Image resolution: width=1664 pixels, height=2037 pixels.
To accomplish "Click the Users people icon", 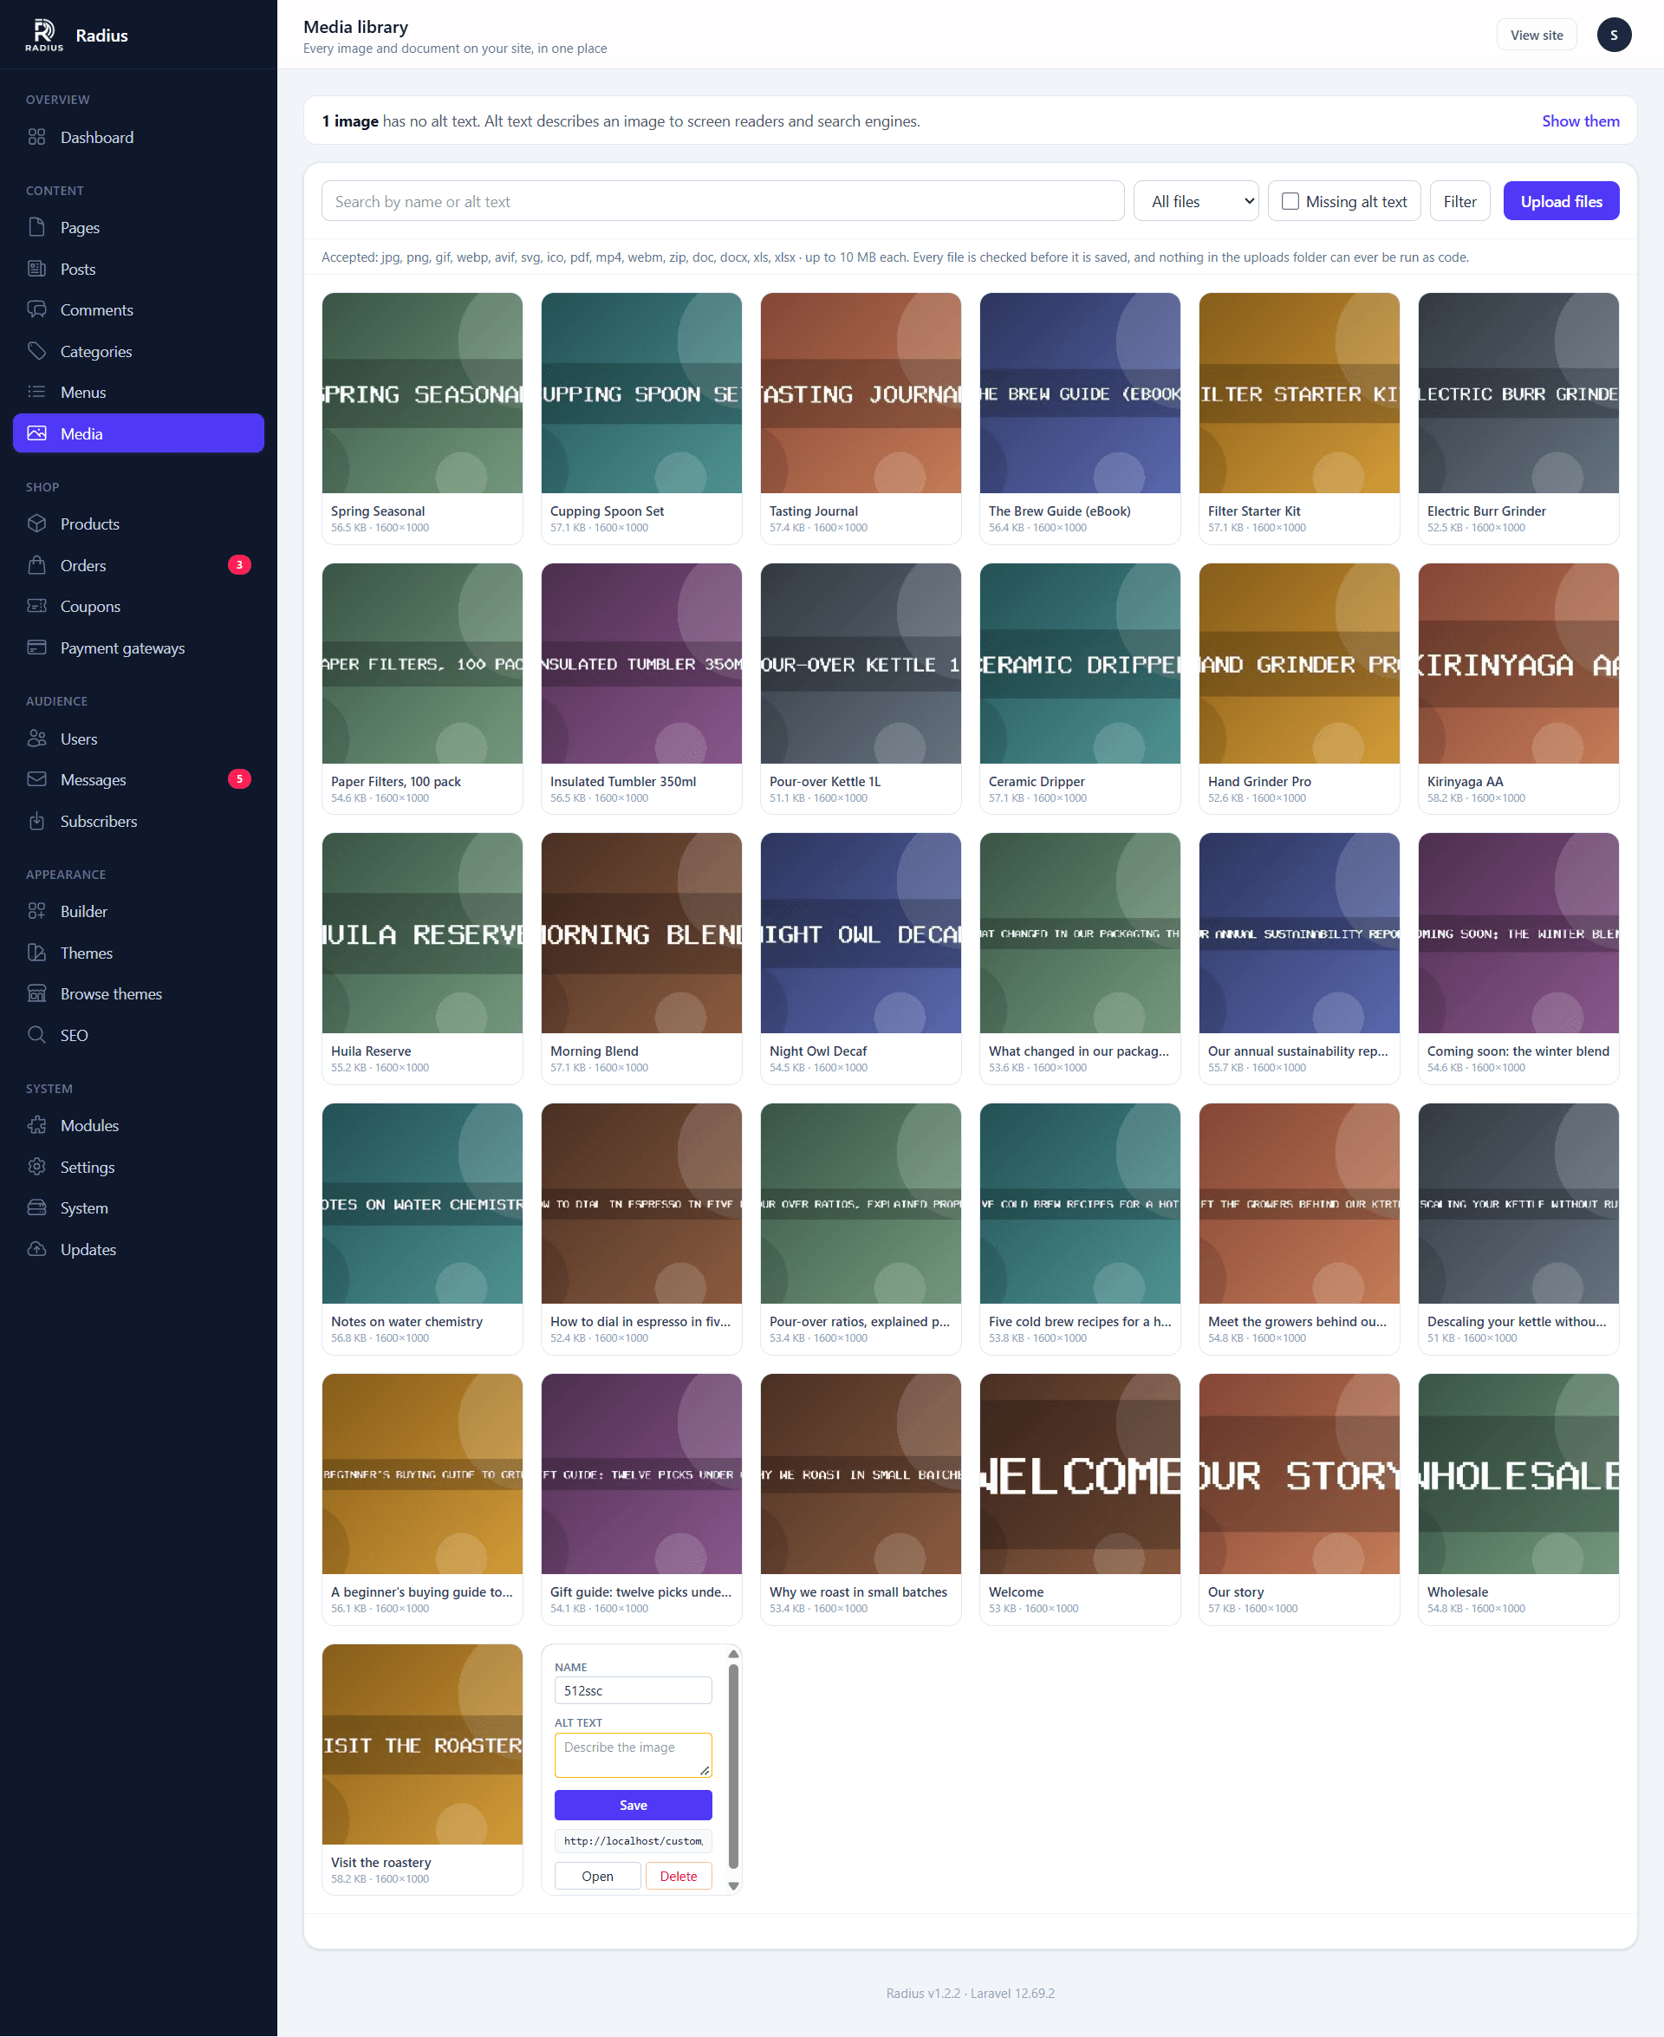I will click(x=36, y=739).
